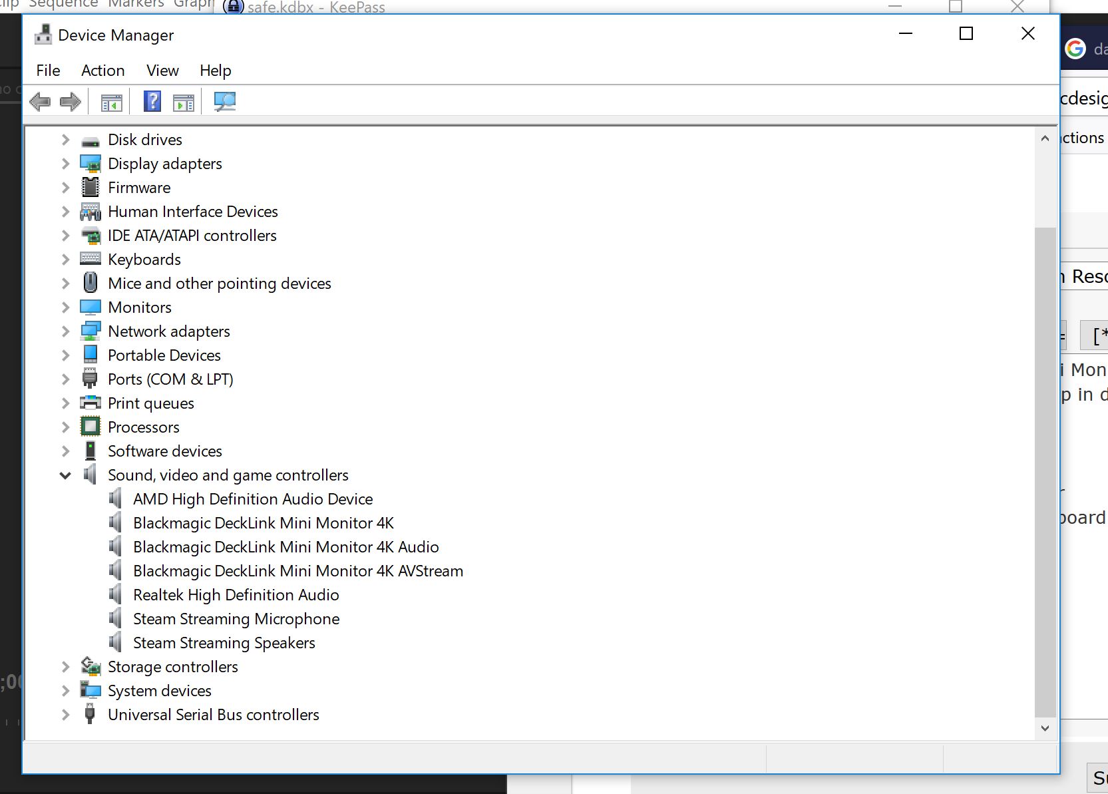This screenshot has width=1108, height=794.
Task: Expand Universal Serial Bus controllers node
Action: (65, 715)
